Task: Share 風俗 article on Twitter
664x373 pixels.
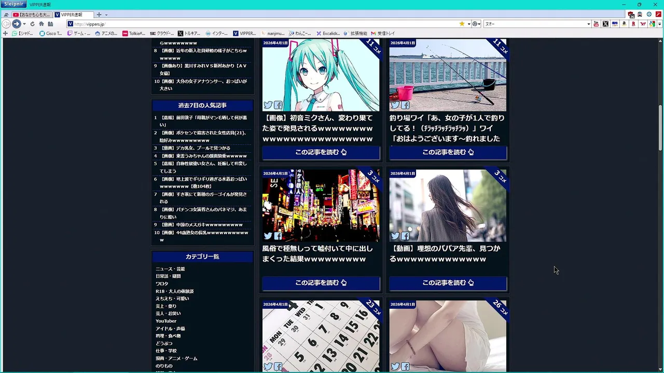Action: pyautogui.click(x=268, y=236)
